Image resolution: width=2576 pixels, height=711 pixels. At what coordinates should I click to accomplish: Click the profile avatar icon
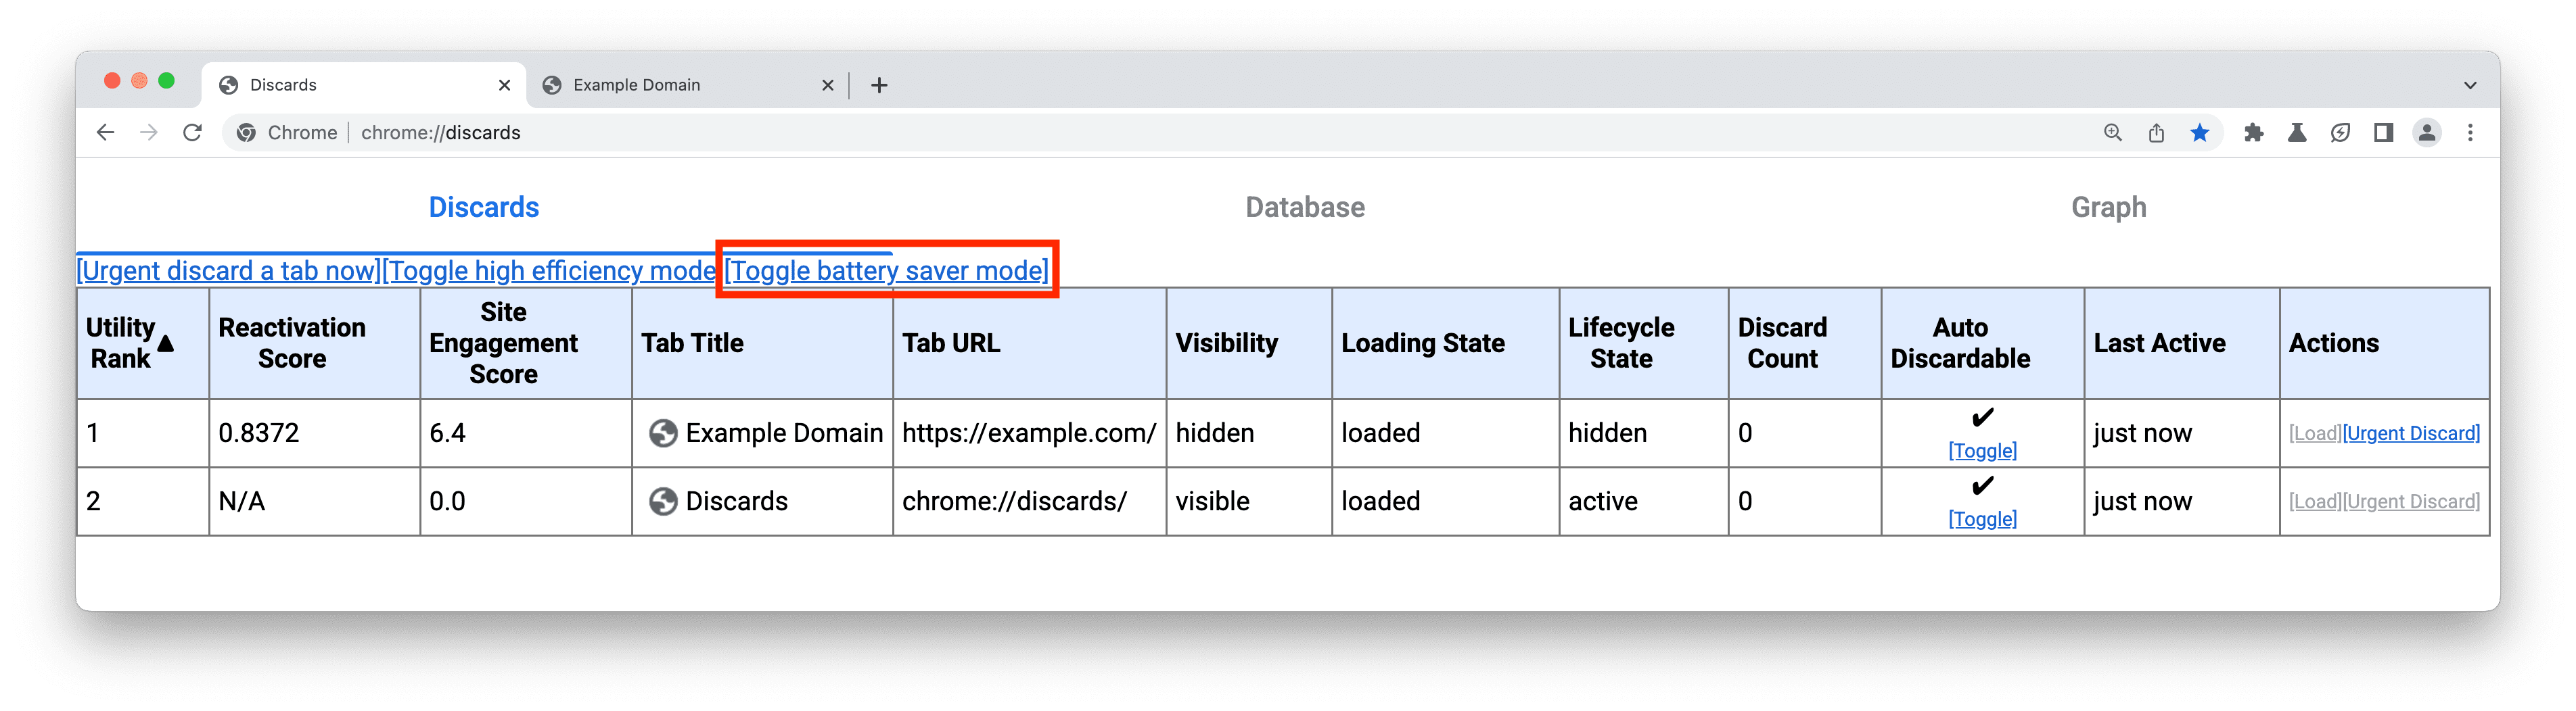(x=2427, y=132)
